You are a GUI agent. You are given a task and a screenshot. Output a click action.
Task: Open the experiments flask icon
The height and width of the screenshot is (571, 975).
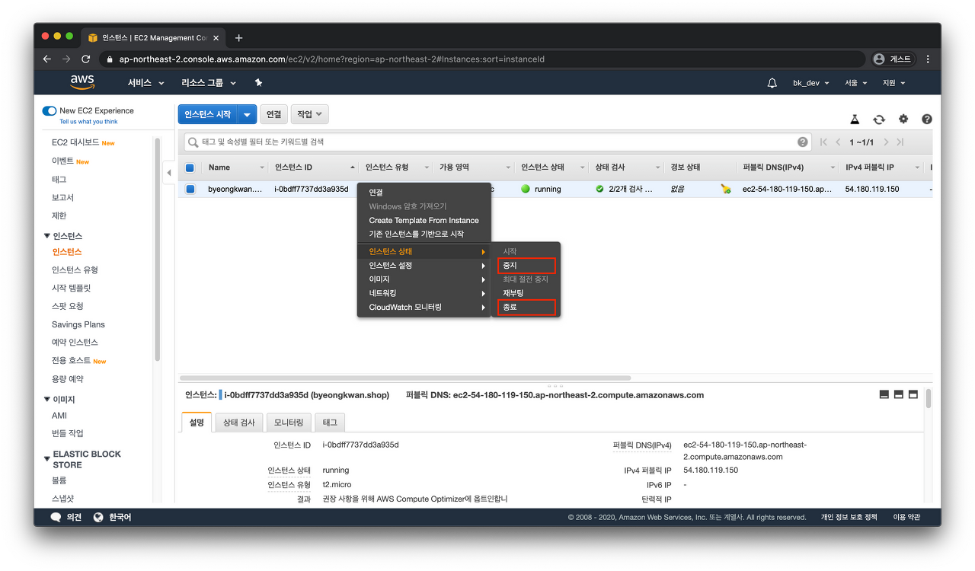point(855,120)
